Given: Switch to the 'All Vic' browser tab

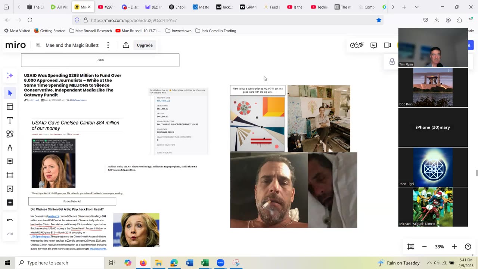Looking at the screenshot, I should pyautogui.click(x=59, y=7).
